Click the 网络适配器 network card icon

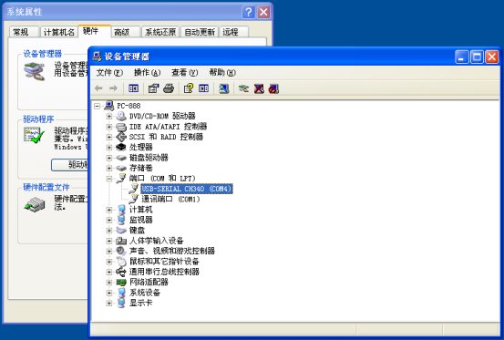click(121, 283)
